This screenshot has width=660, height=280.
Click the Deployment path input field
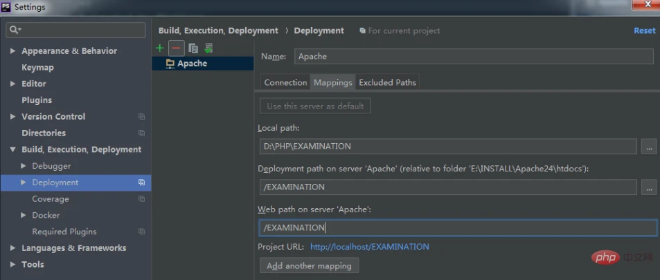point(448,187)
